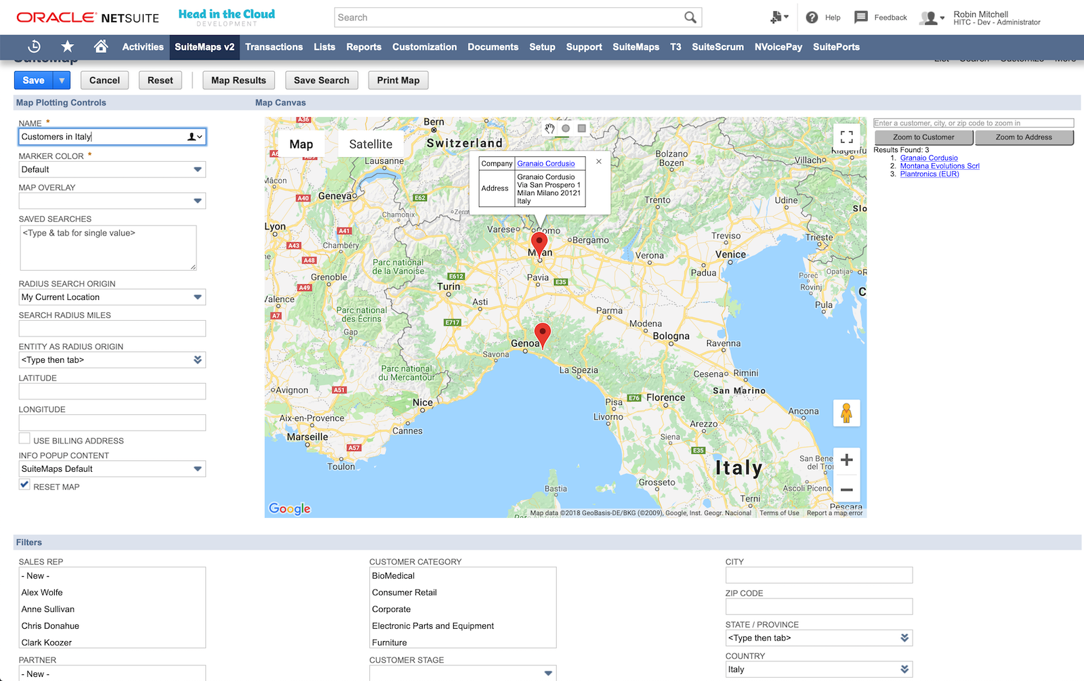Click the Save Search button
Image resolution: width=1084 pixels, height=681 pixels.
(322, 80)
